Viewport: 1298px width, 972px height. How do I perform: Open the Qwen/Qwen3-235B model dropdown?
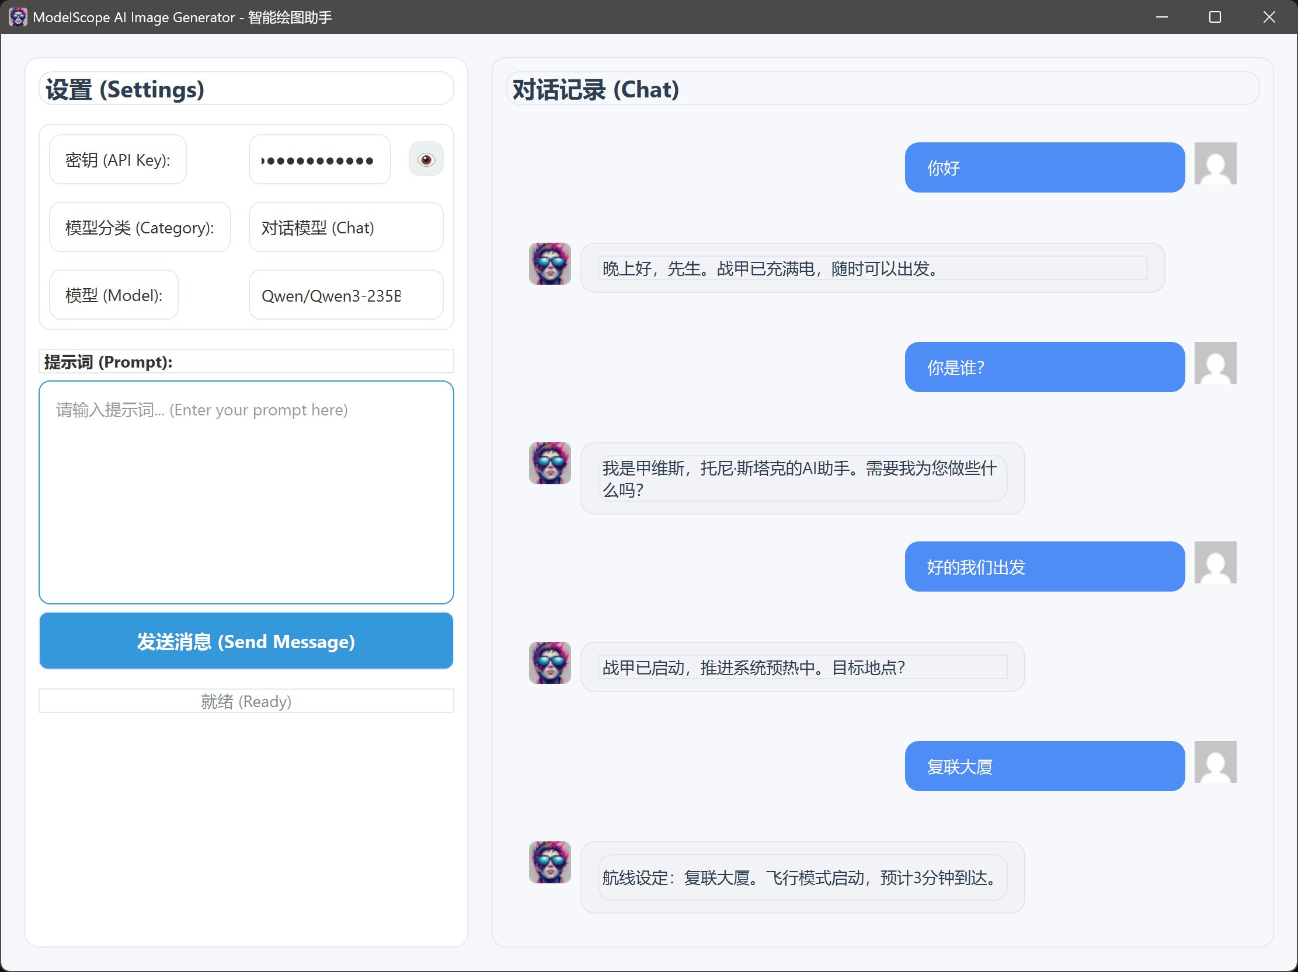[x=346, y=295]
